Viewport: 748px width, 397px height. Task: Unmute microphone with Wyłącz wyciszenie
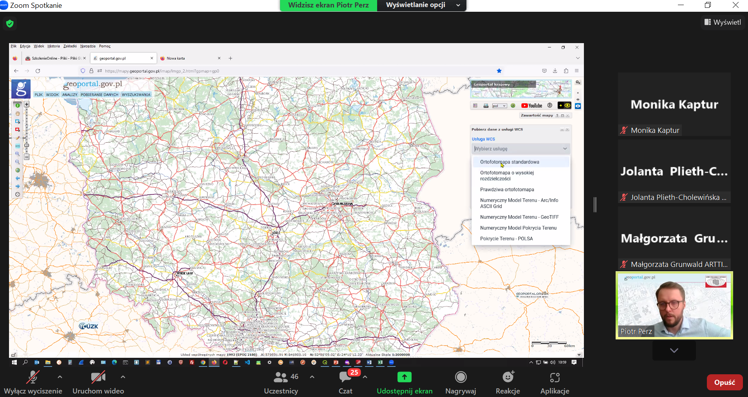pyautogui.click(x=33, y=378)
